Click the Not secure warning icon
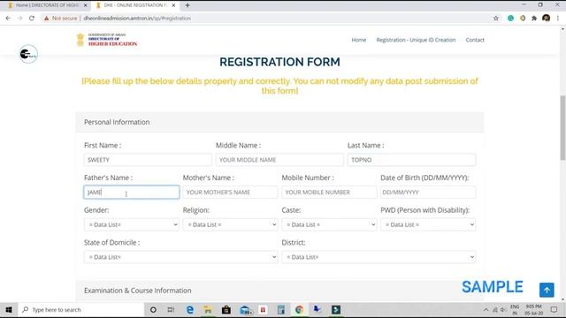 pyautogui.click(x=46, y=18)
